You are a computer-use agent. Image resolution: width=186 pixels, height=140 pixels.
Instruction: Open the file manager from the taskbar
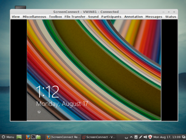(38, 137)
